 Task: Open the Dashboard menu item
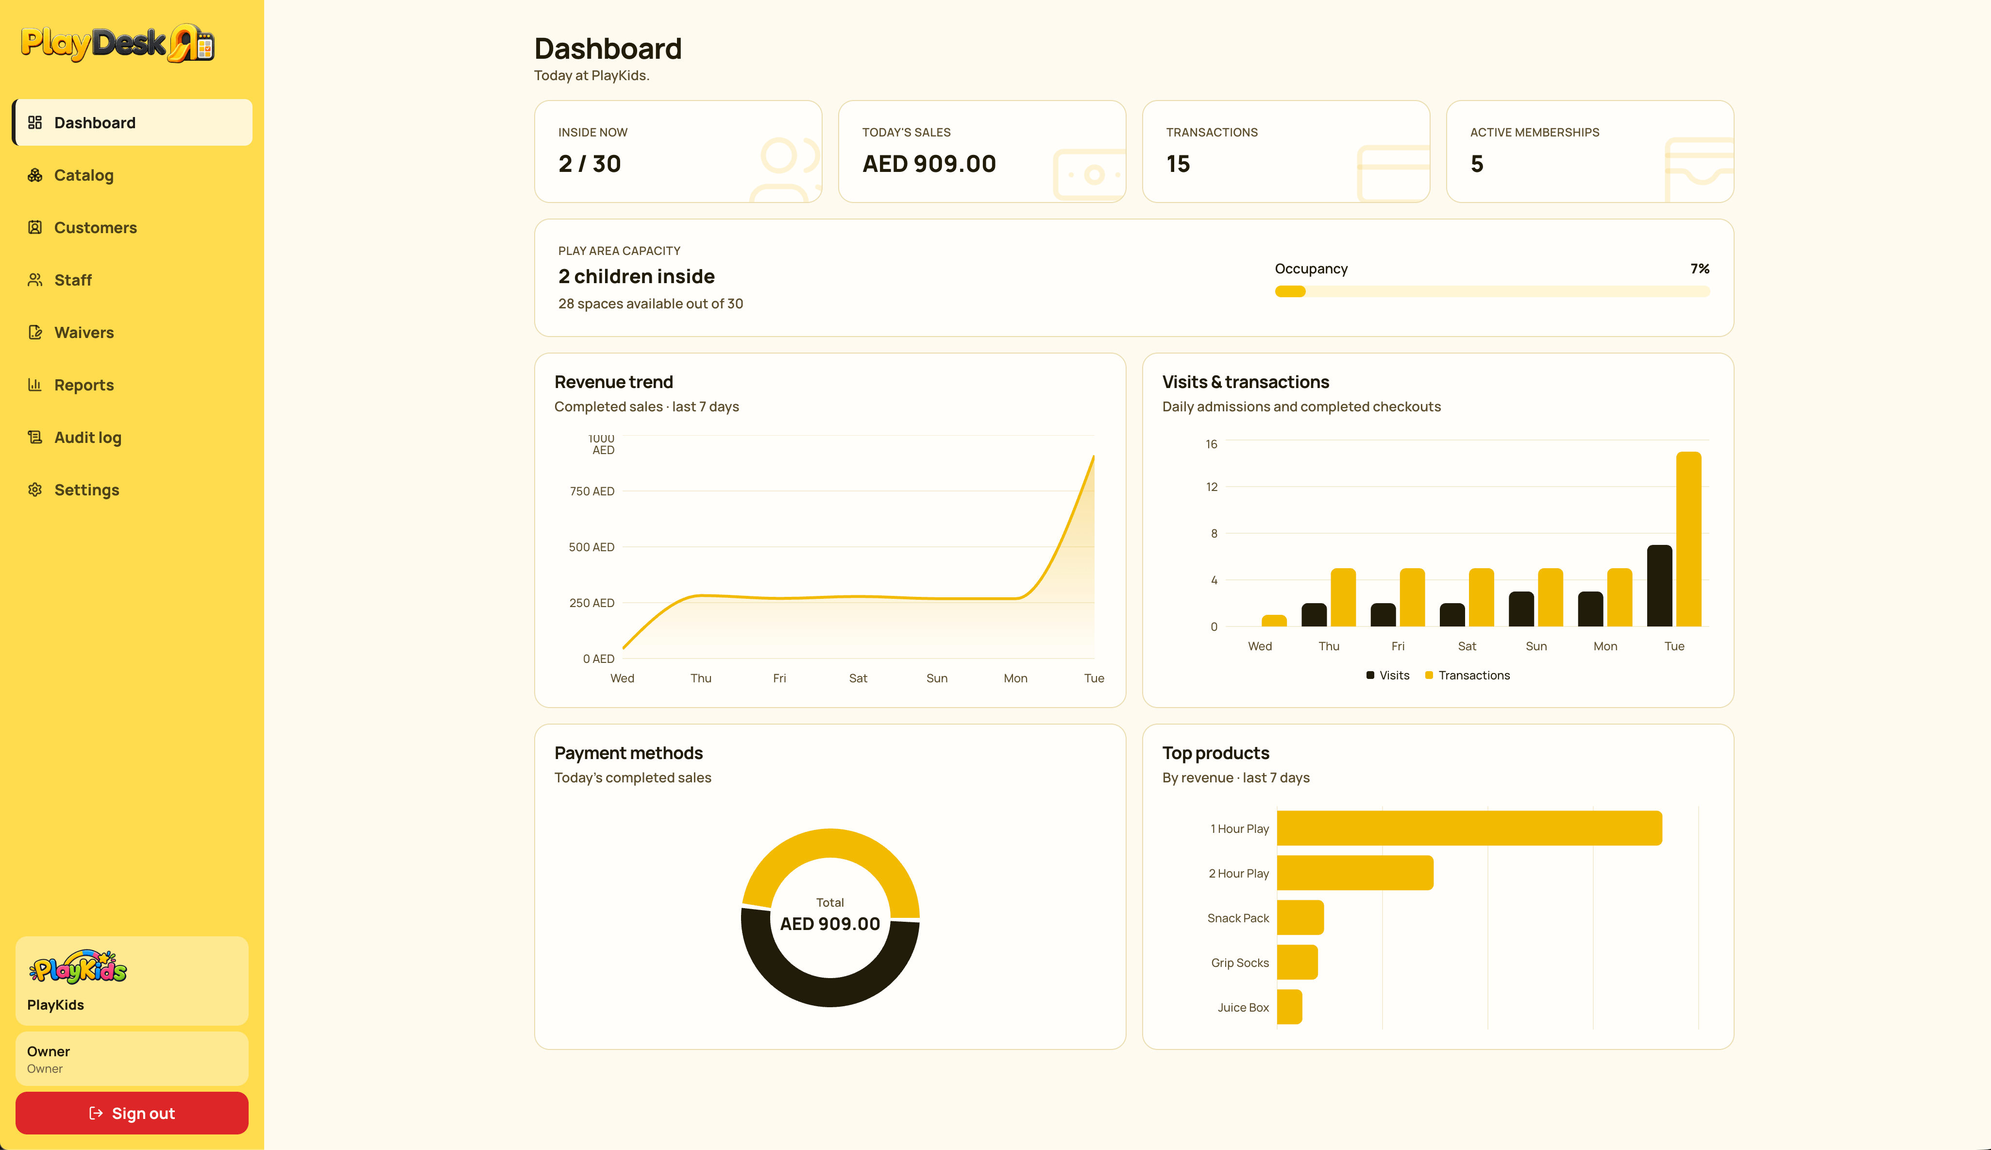pos(133,122)
